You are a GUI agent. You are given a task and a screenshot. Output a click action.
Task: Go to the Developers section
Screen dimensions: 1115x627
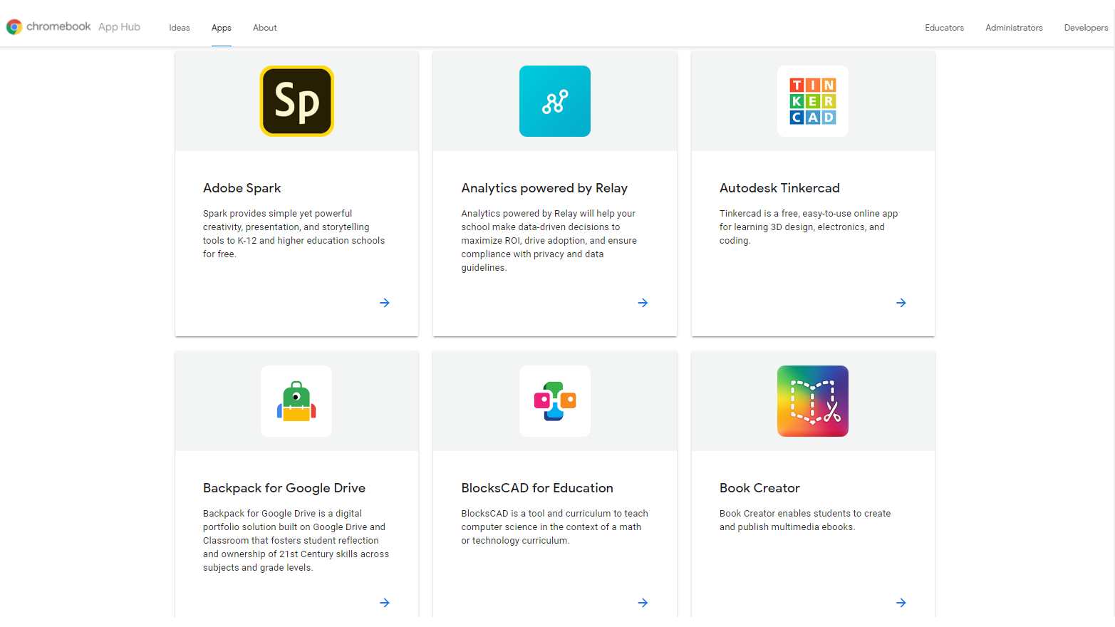(x=1086, y=28)
